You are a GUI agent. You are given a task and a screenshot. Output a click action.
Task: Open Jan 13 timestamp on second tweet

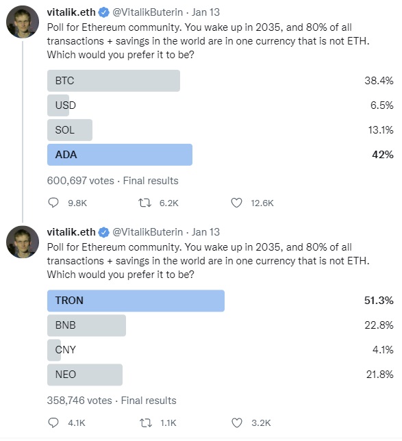pyautogui.click(x=205, y=232)
